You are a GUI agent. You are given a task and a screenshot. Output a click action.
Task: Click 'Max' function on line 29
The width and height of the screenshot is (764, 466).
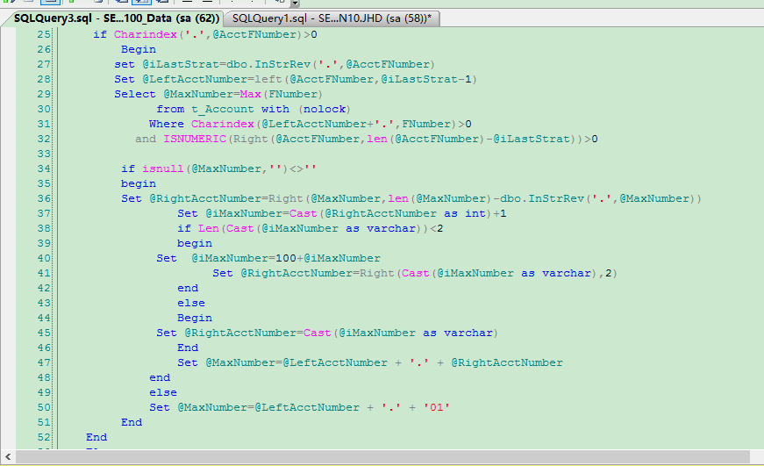click(x=251, y=94)
